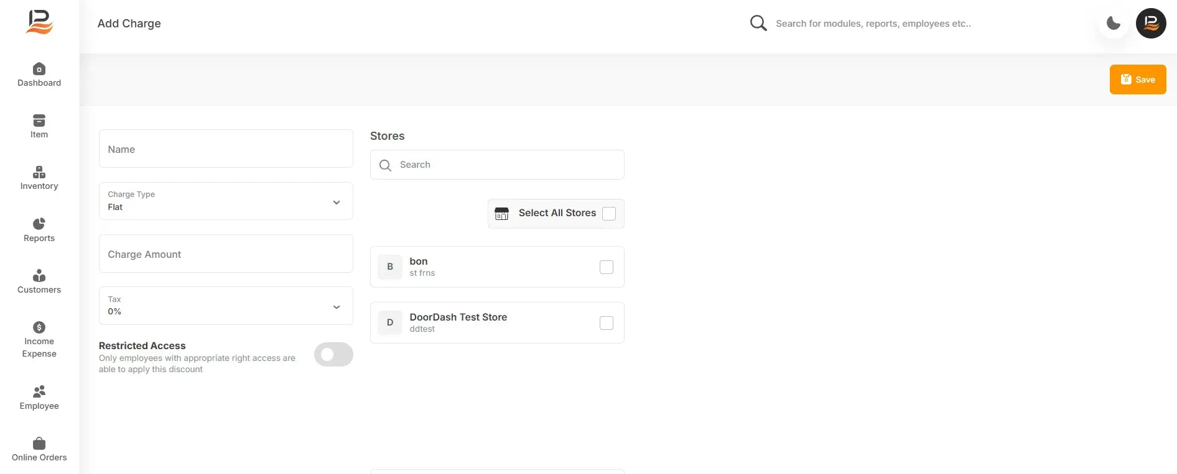
Task: Click the Stores search box
Action: click(497, 165)
